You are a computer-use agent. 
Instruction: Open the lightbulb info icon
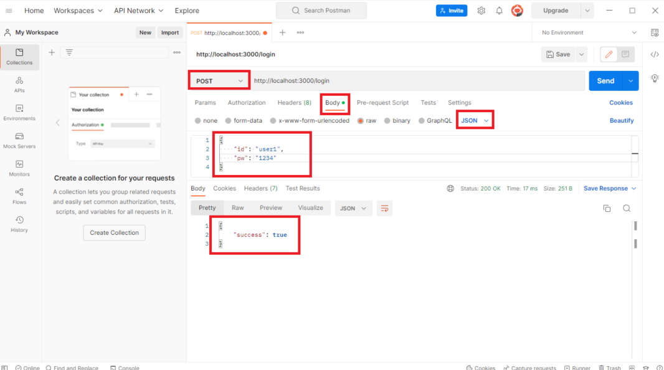pos(655,78)
